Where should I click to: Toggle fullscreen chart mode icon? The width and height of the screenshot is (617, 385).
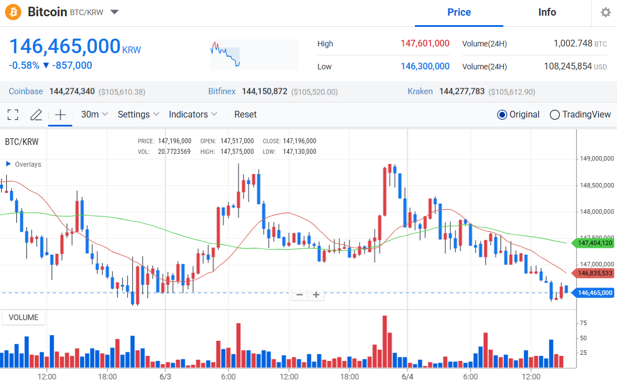pyautogui.click(x=13, y=115)
